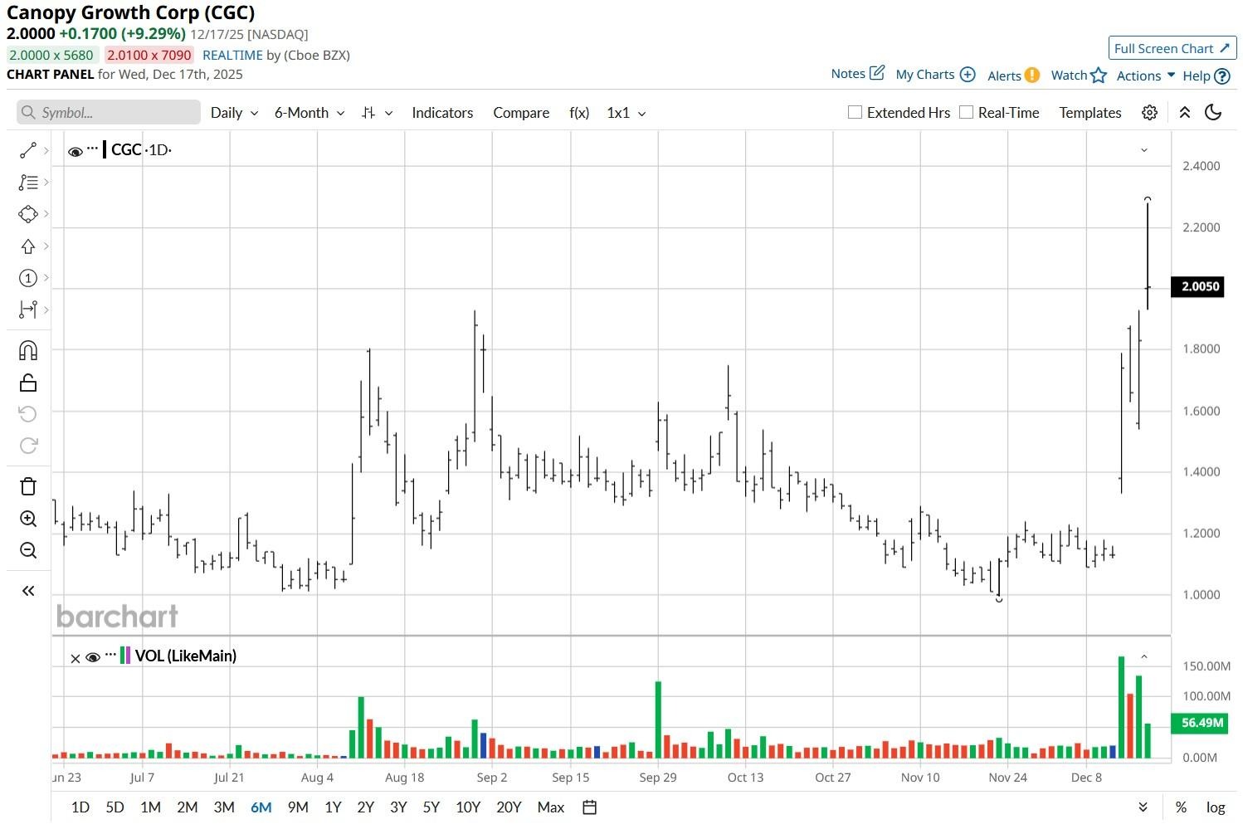Select the 1M time range
This screenshot has height=829, width=1243.
[x=150, y=807]
